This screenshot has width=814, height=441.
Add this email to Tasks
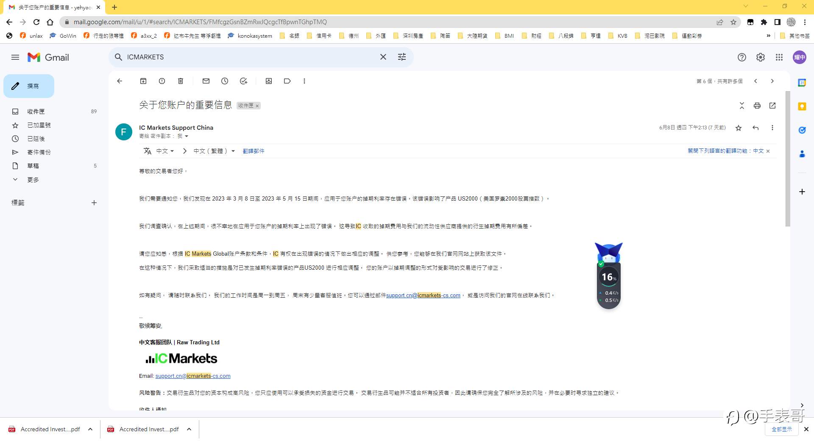click(243, 81)
